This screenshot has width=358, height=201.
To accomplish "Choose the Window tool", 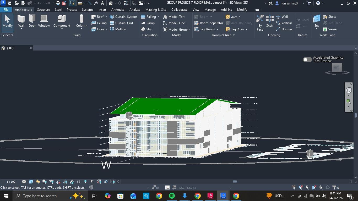I will [44, 21].
